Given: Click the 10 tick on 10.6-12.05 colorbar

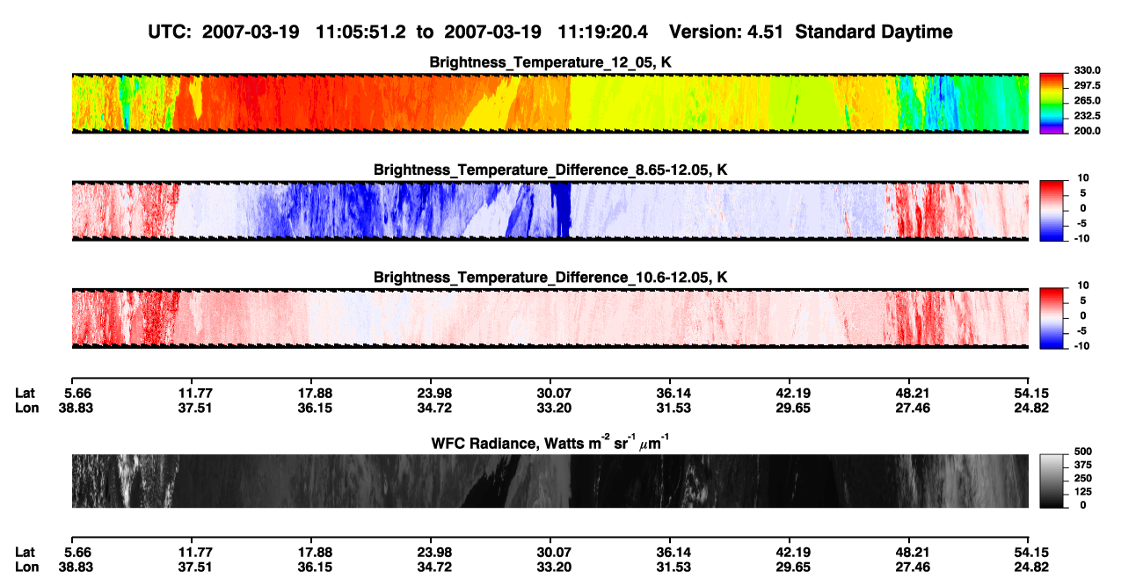Looking at the screenshot, I should pos(1084,286).
